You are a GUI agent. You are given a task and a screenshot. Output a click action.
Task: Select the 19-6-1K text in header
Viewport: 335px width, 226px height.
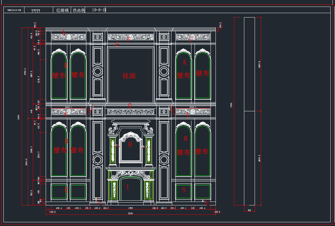pyautogui.click(x=99, y=10)
